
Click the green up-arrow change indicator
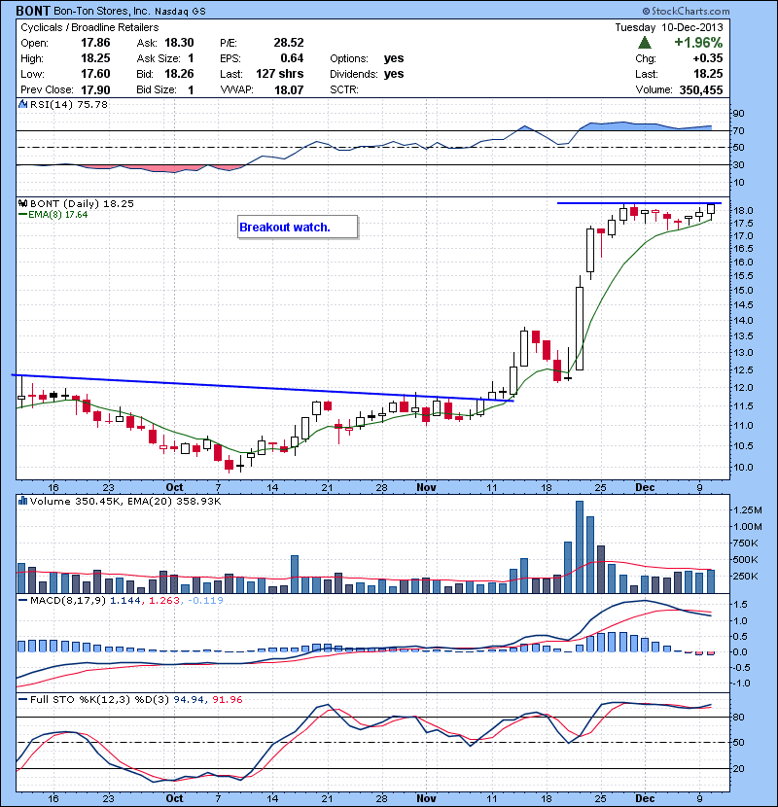point(645,43)
